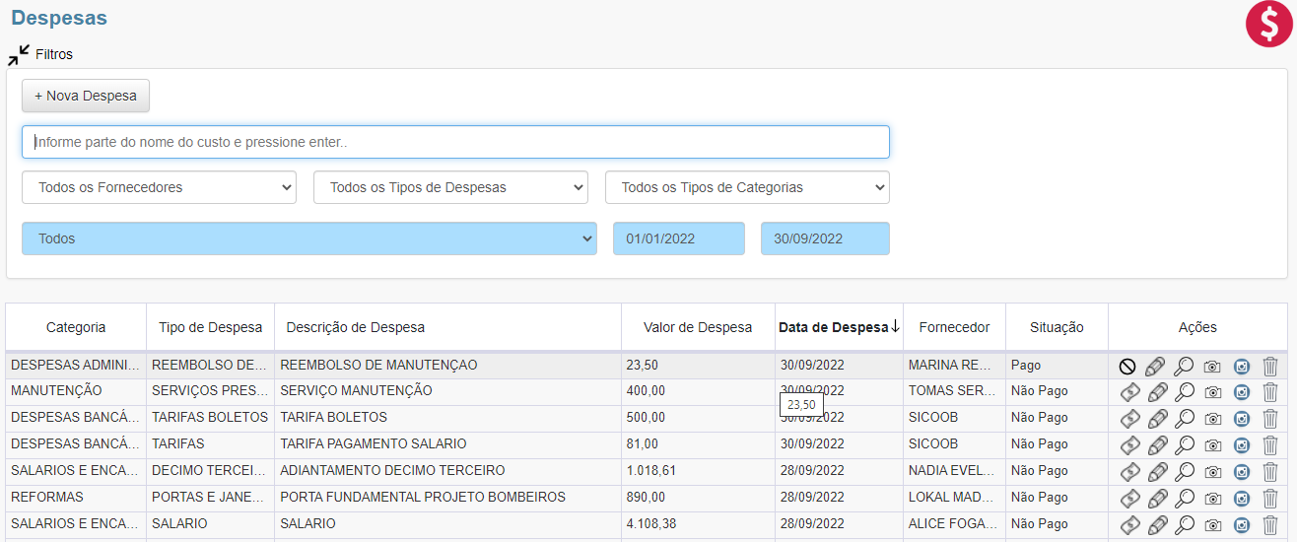Collapse the Filtros panel arrows icon
Screen dimensions: 1297x542
click(x=19, y=54)
